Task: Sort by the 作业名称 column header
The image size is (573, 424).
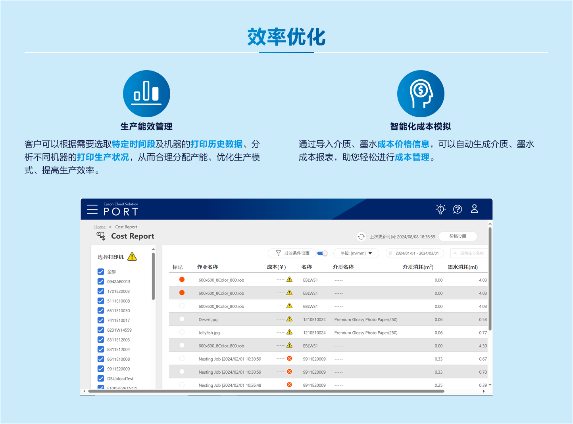Action: 208,267
